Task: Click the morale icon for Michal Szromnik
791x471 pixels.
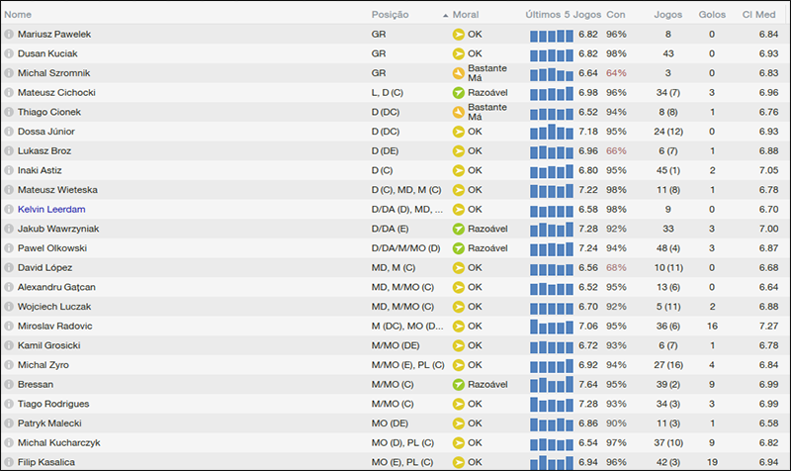Action: click(x=458, y=73)
